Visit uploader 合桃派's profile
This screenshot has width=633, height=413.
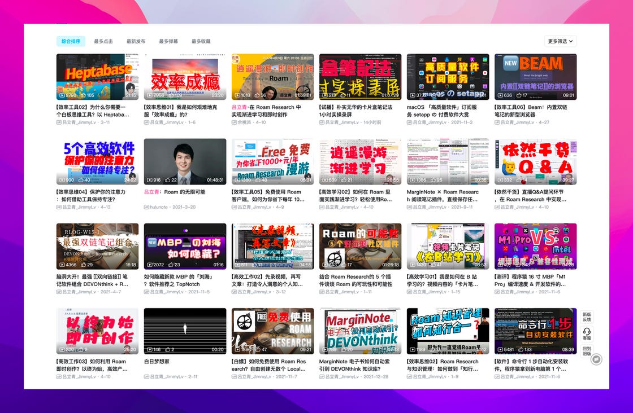click(x=244, y=122)
